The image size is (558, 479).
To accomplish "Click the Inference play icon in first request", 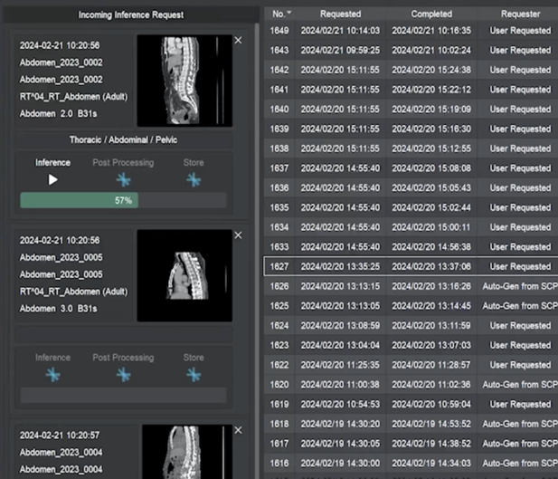I will (x=52, y=179).
